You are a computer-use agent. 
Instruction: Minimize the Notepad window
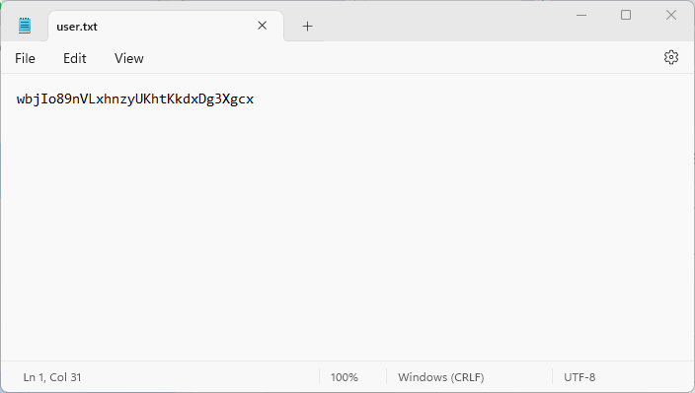[581, 15]
